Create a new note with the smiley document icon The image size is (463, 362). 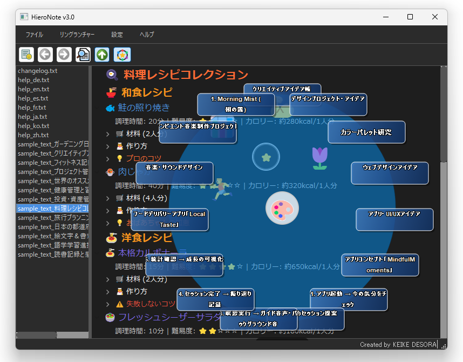(26, 55)
